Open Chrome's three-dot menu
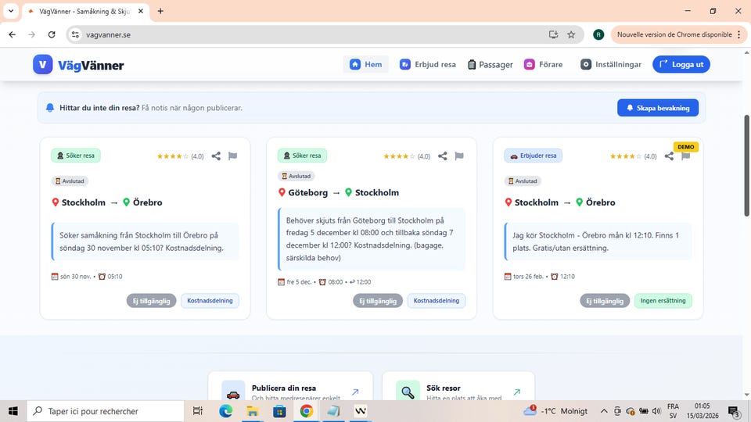Viewport: 751px width, 422px height. 738,34
